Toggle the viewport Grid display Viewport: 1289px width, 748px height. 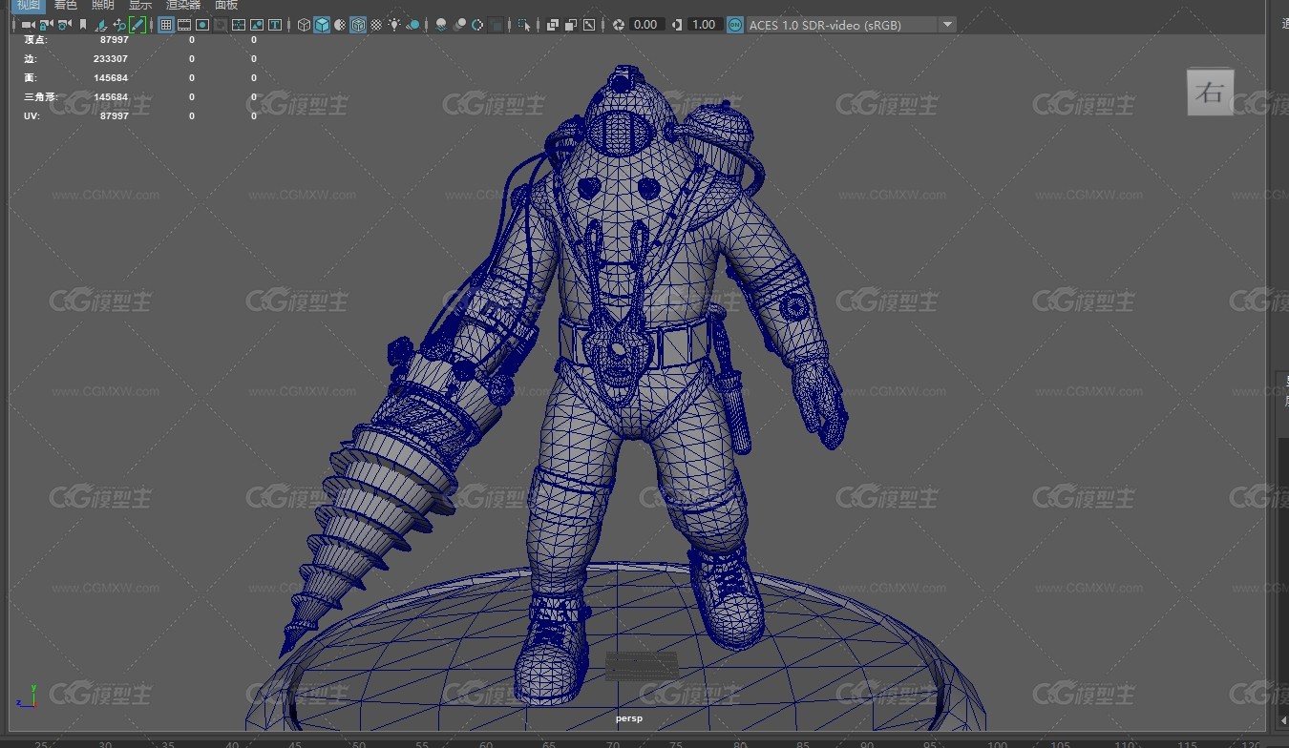coord(166,25)
